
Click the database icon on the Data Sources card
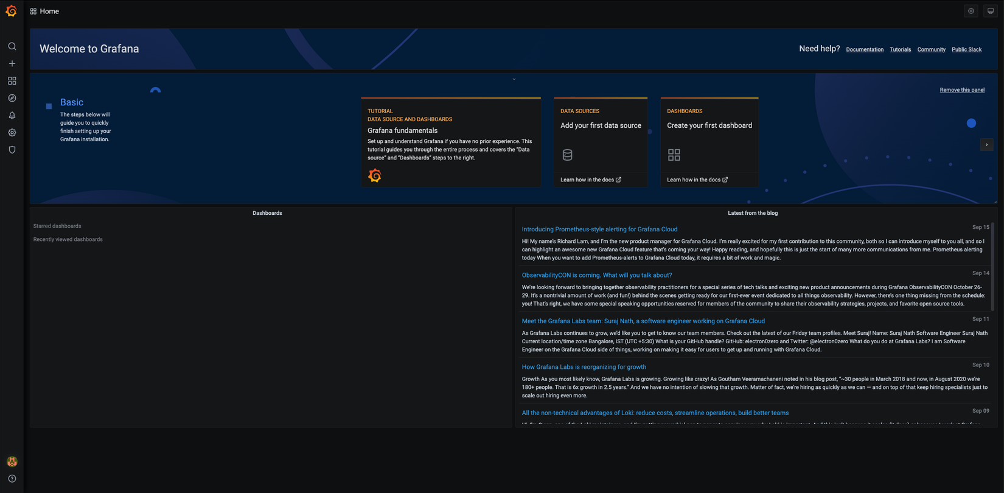[567, 155]
